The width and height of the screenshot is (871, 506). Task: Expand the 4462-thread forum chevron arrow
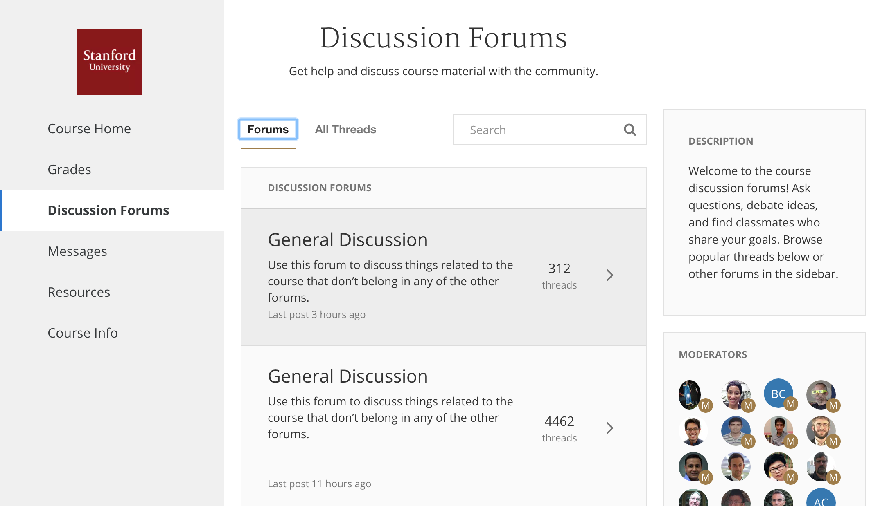(610, 428)
